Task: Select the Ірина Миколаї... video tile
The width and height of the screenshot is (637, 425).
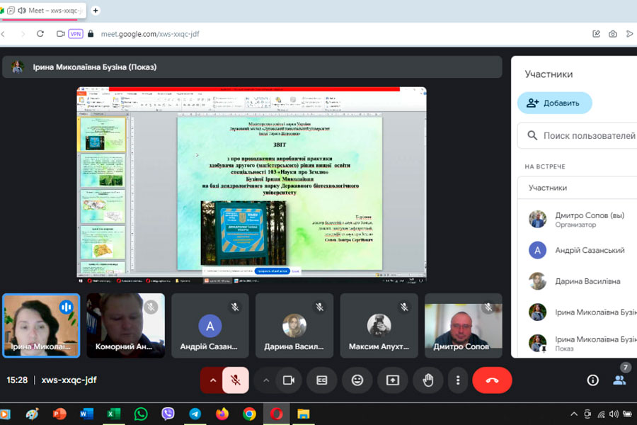Action: [41, 325]
